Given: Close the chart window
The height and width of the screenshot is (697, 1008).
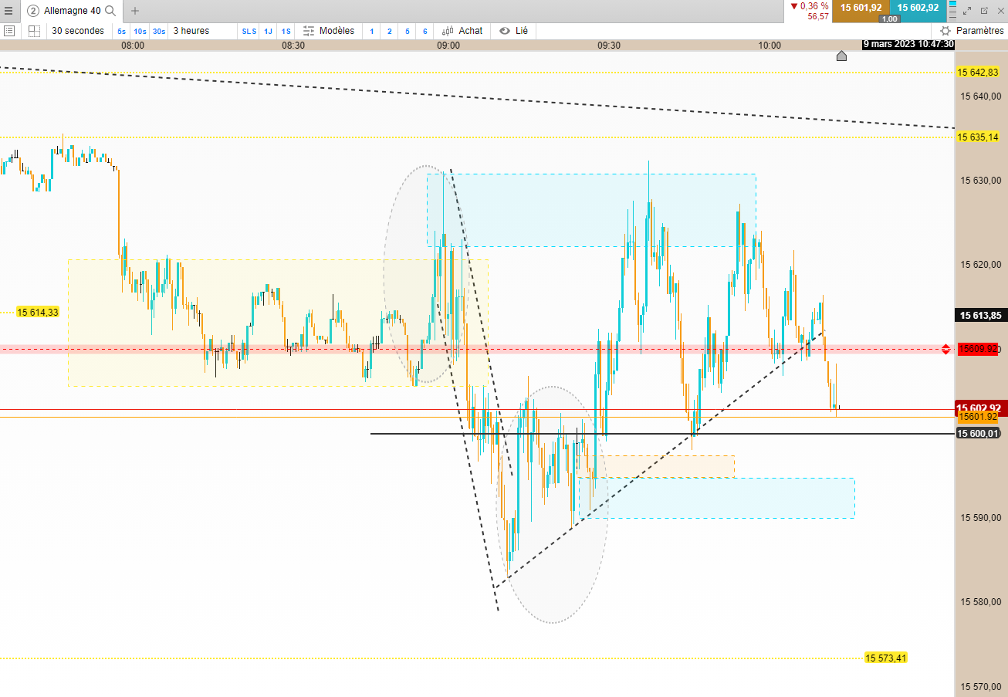Looking at the screenshot, I should (1000, 11).
